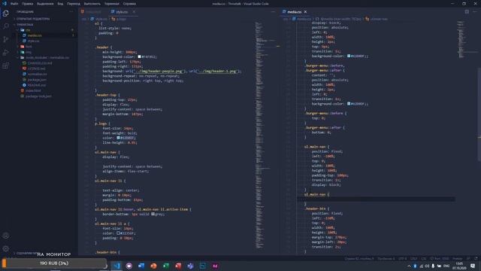
Task: Open media.css in the Explorer tree
Action: 35,35
